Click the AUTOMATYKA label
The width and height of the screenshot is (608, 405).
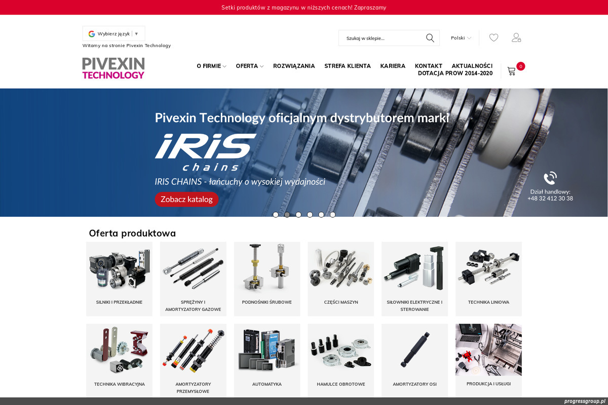pos(267,384)
